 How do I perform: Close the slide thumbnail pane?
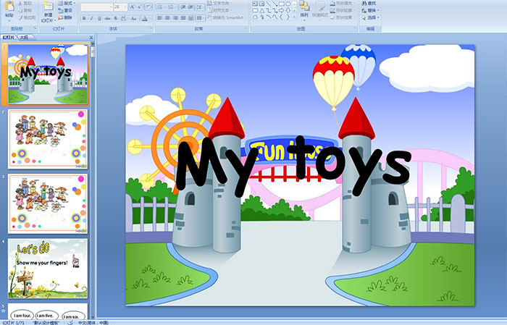[x=91, y=38]
